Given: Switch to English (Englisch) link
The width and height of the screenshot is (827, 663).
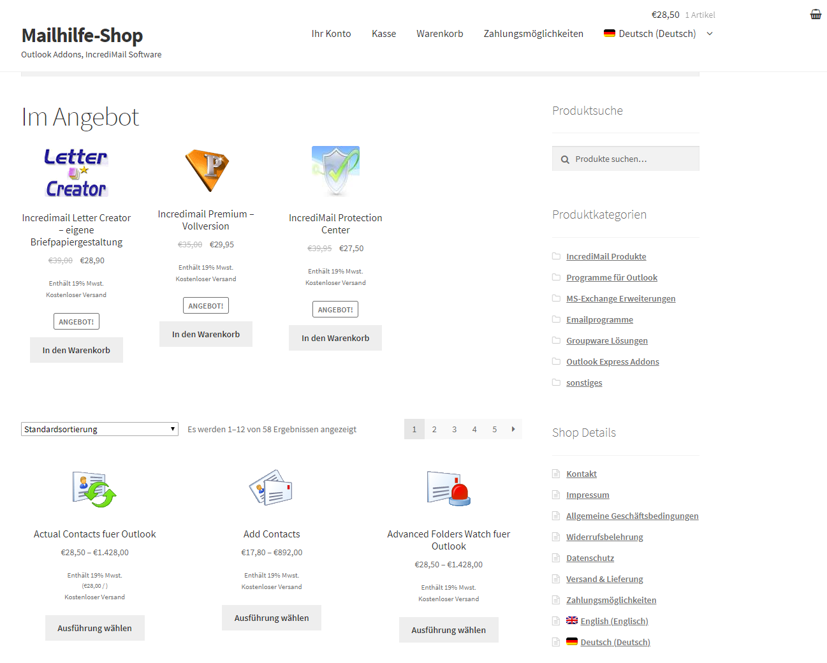Looking at the screenshot, I should coord(615,621).
